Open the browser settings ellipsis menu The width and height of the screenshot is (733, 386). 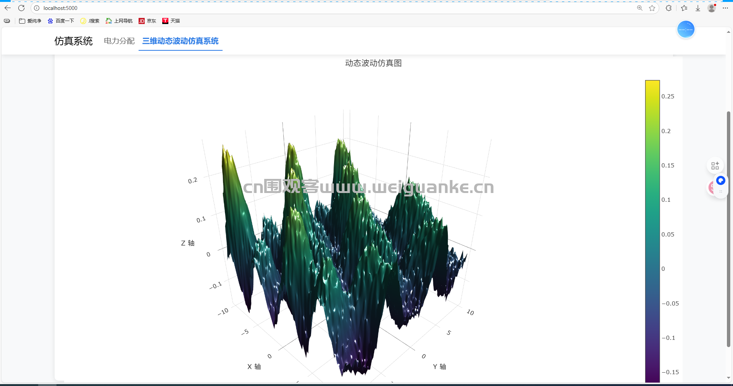pos(725,8)
